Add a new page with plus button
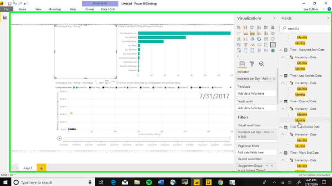The height and width of the screenshot is (186, 332). point(42,168)
